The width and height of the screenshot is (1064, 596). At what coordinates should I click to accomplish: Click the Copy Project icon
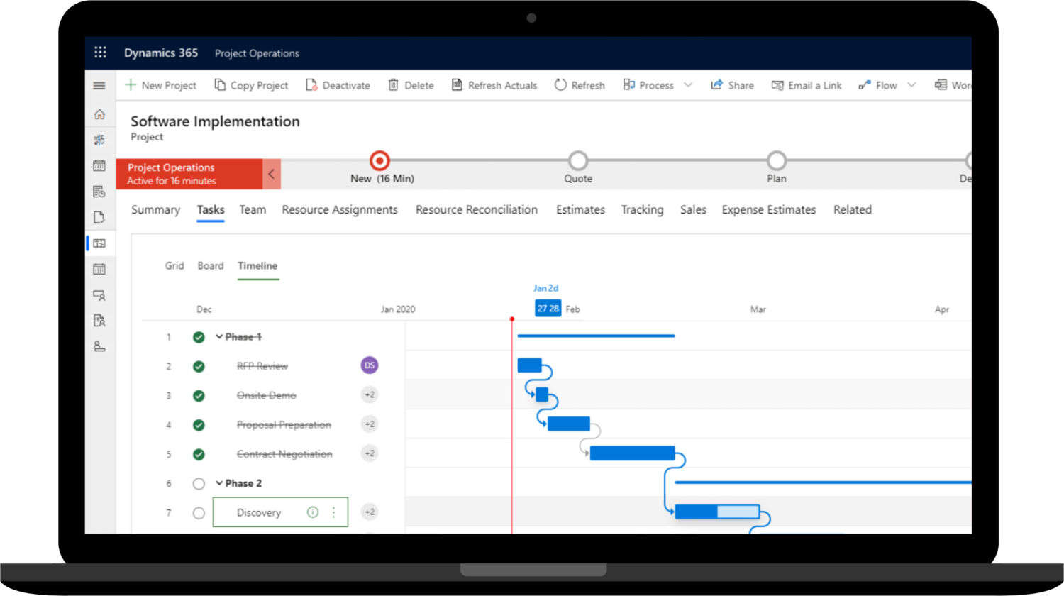pyautogui.click(x=220, y=85)
